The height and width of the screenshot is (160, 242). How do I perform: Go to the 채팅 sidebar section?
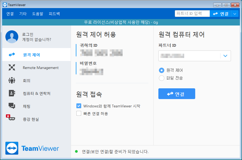click(36, 106)
